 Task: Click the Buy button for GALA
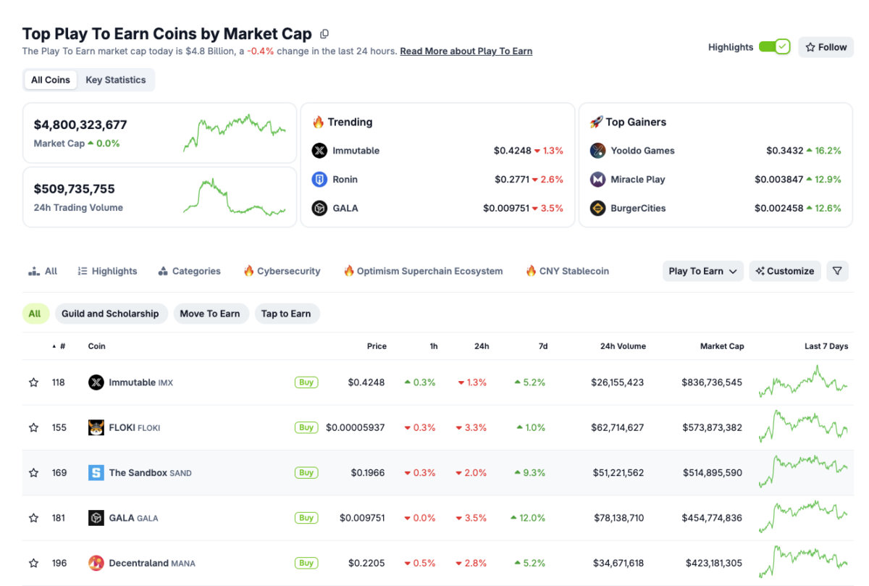[306, 517]
